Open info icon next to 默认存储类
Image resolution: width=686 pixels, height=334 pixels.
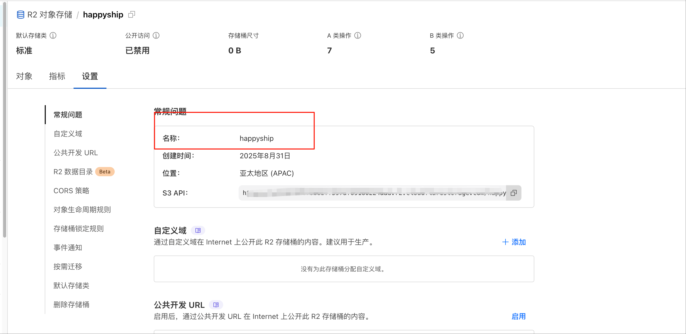53,35
